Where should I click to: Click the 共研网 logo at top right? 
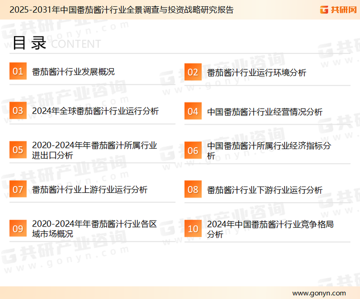(x=330, y=10)
